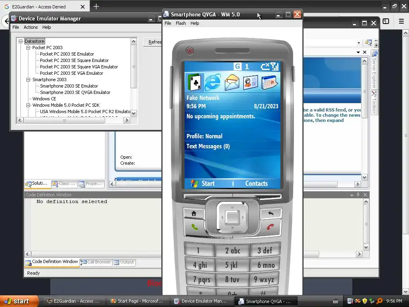Screen dimensions: 409x307
Task: Open File menu in Device Emulator Manager
Action: click(x=16, y=27)
